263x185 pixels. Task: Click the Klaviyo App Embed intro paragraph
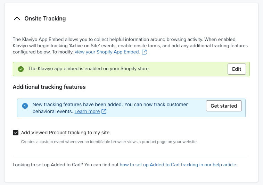tap(129, 46)
